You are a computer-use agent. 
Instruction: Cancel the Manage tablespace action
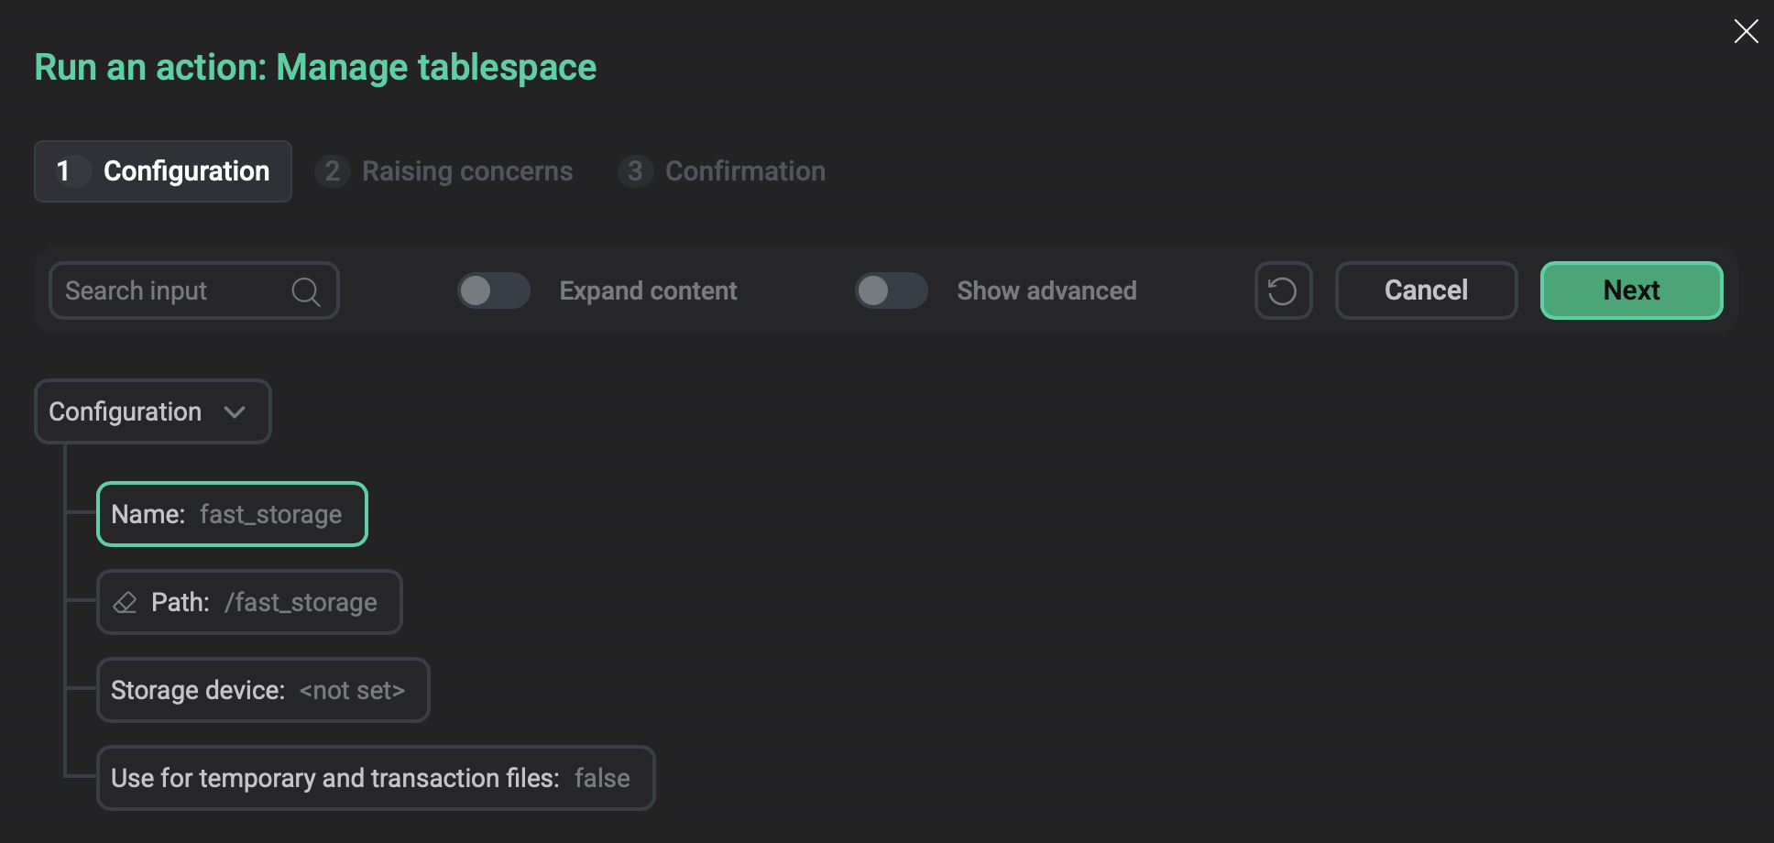pyautogui.click(x=1426, y=290)
